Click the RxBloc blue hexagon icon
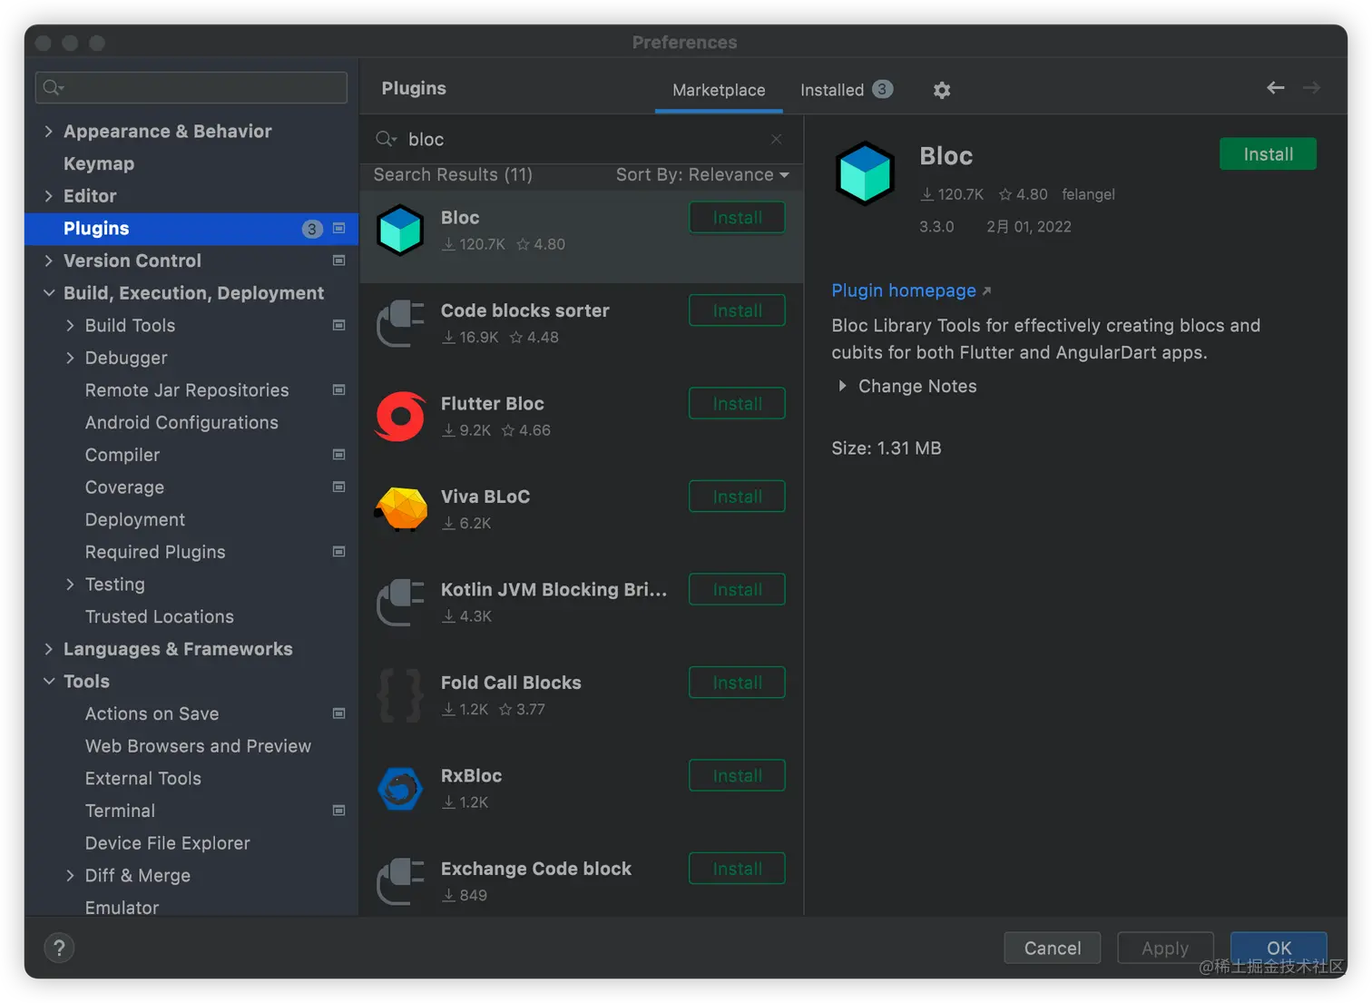The height and width of the screenshot is (1003, 1372). [x=400, y=789]
